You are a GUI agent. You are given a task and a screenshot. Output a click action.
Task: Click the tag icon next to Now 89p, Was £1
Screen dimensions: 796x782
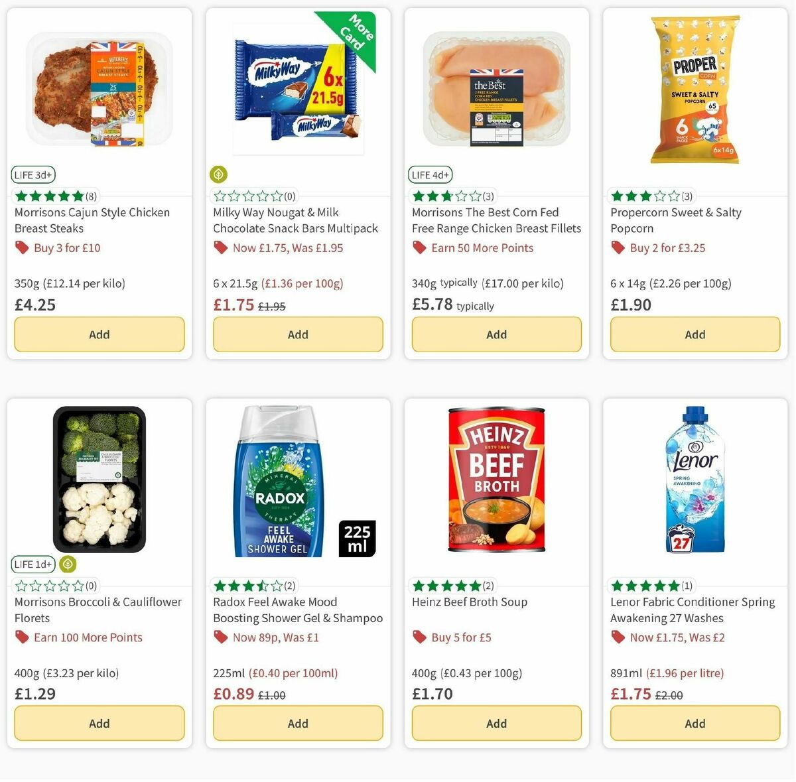click(x=220, y=637)
